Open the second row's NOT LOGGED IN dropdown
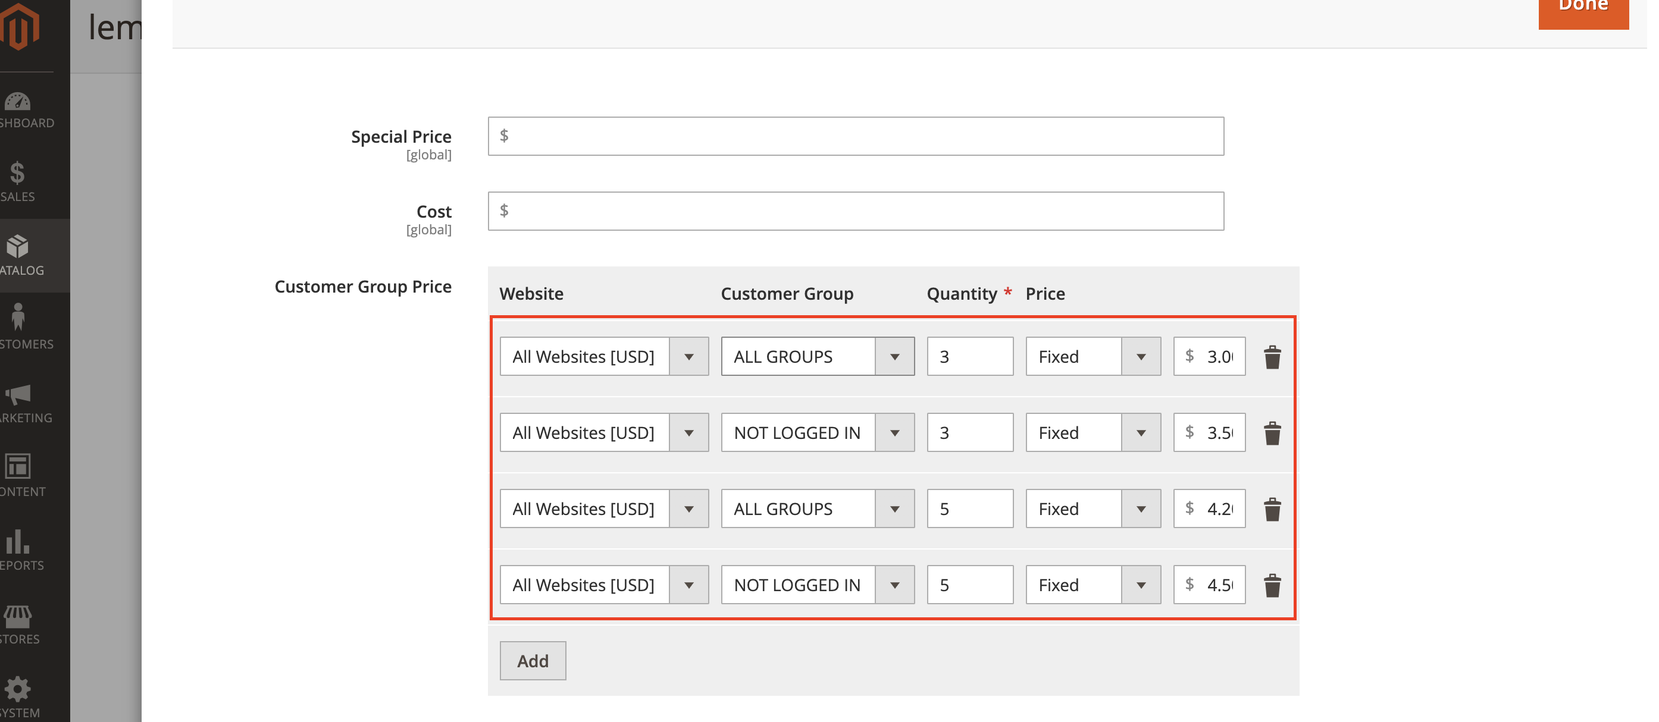Screen dimensions: 1659x722 (816, 432)
